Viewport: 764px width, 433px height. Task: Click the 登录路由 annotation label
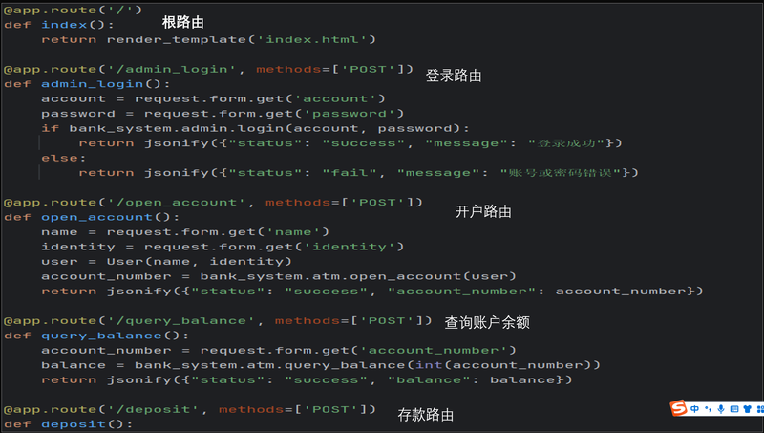(x=454, y=76)
